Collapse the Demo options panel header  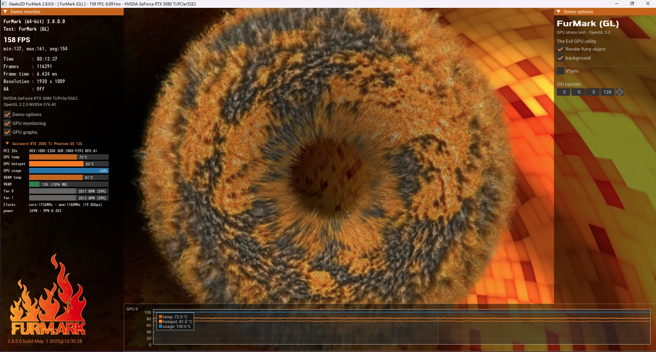pos(558,12)
